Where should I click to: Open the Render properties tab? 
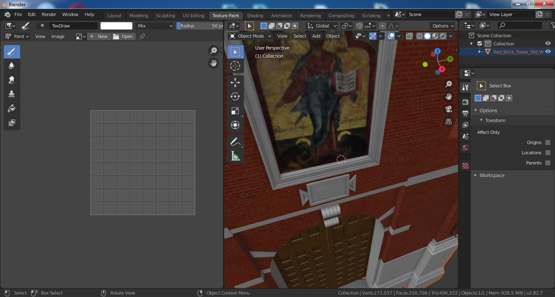(465, 102)
